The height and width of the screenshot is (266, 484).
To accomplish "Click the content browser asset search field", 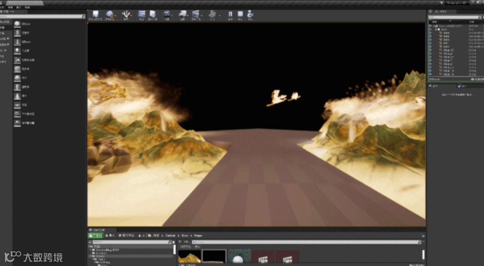I will [x=306, y=242].
